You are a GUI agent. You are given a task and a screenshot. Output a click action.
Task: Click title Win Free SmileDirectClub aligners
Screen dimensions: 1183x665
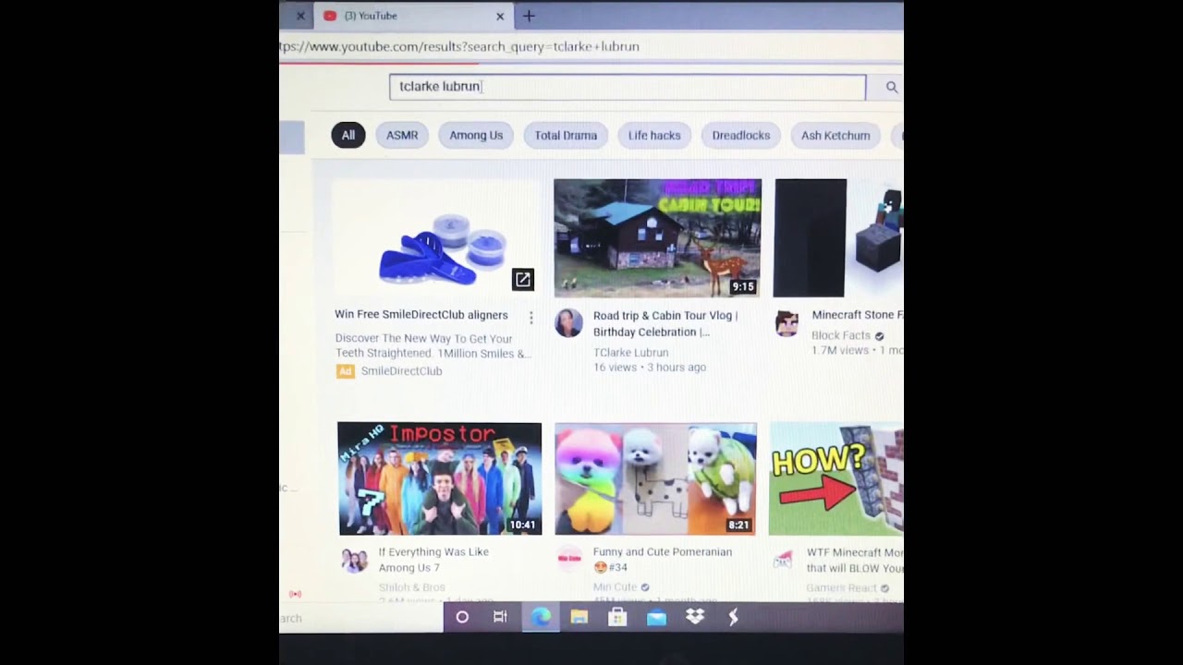(421, 315)
